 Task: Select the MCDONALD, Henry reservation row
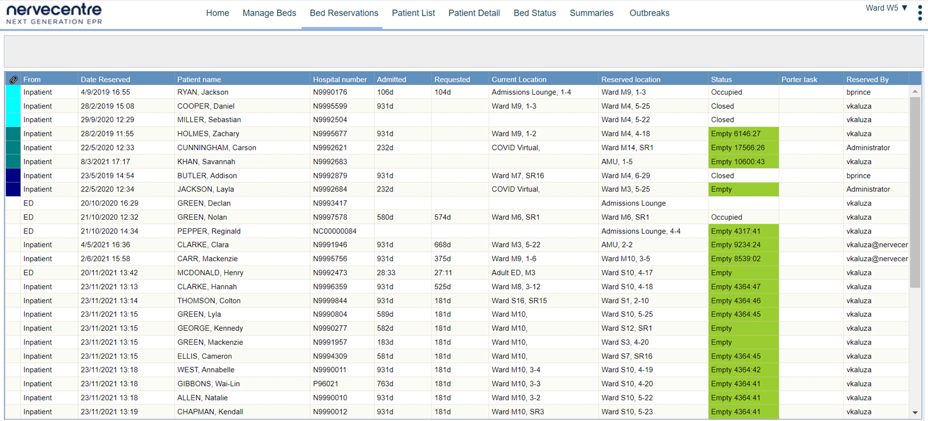[x=210, y=273]
